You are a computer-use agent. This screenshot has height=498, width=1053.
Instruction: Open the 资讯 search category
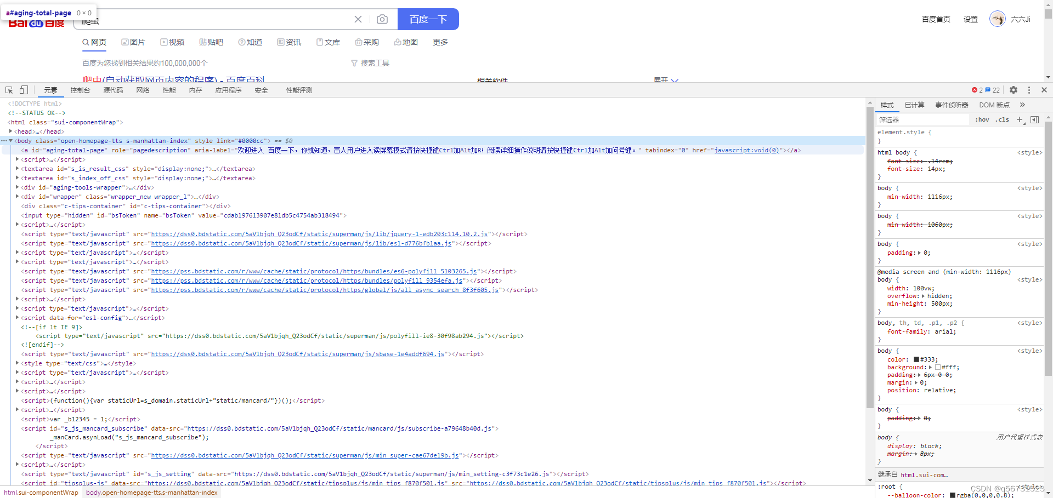pos(289,42)
